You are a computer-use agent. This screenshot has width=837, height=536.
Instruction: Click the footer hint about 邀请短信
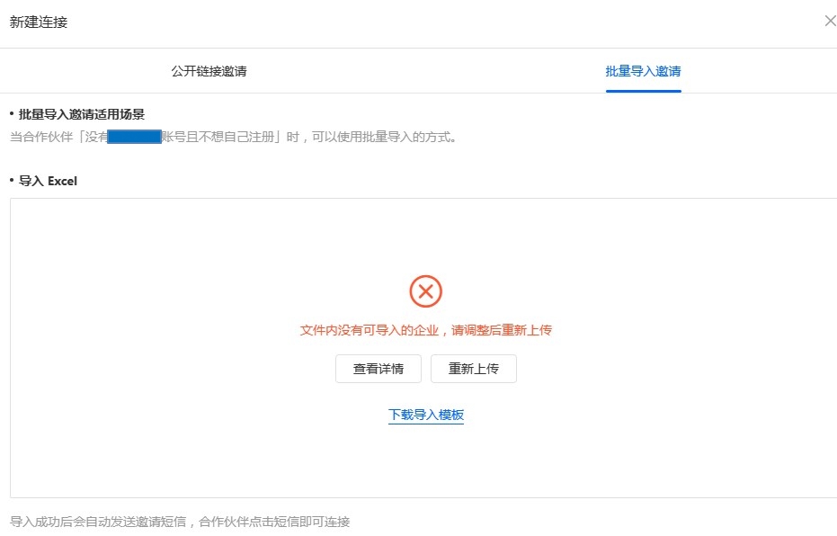click(180, 522)
